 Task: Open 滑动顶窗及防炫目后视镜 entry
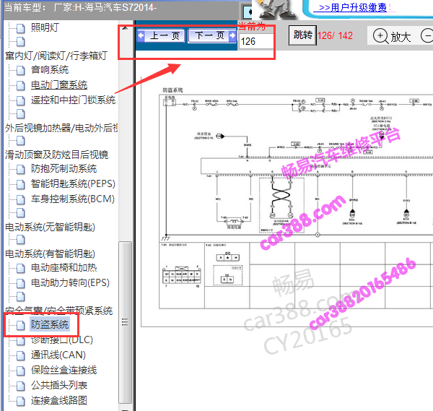click(56, 155)
